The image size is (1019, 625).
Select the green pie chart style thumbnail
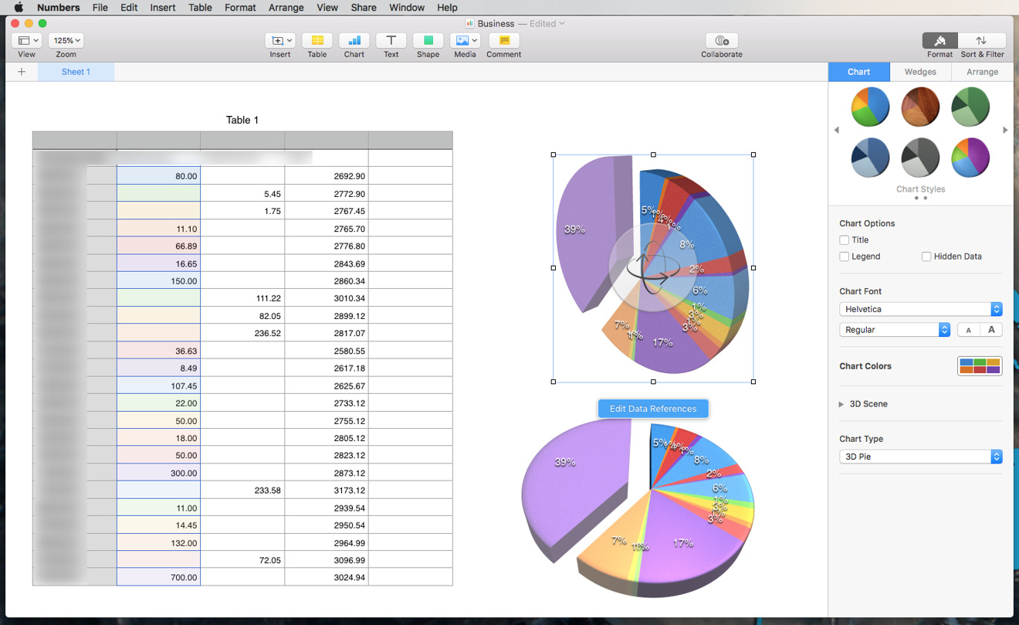click(970, 107)
